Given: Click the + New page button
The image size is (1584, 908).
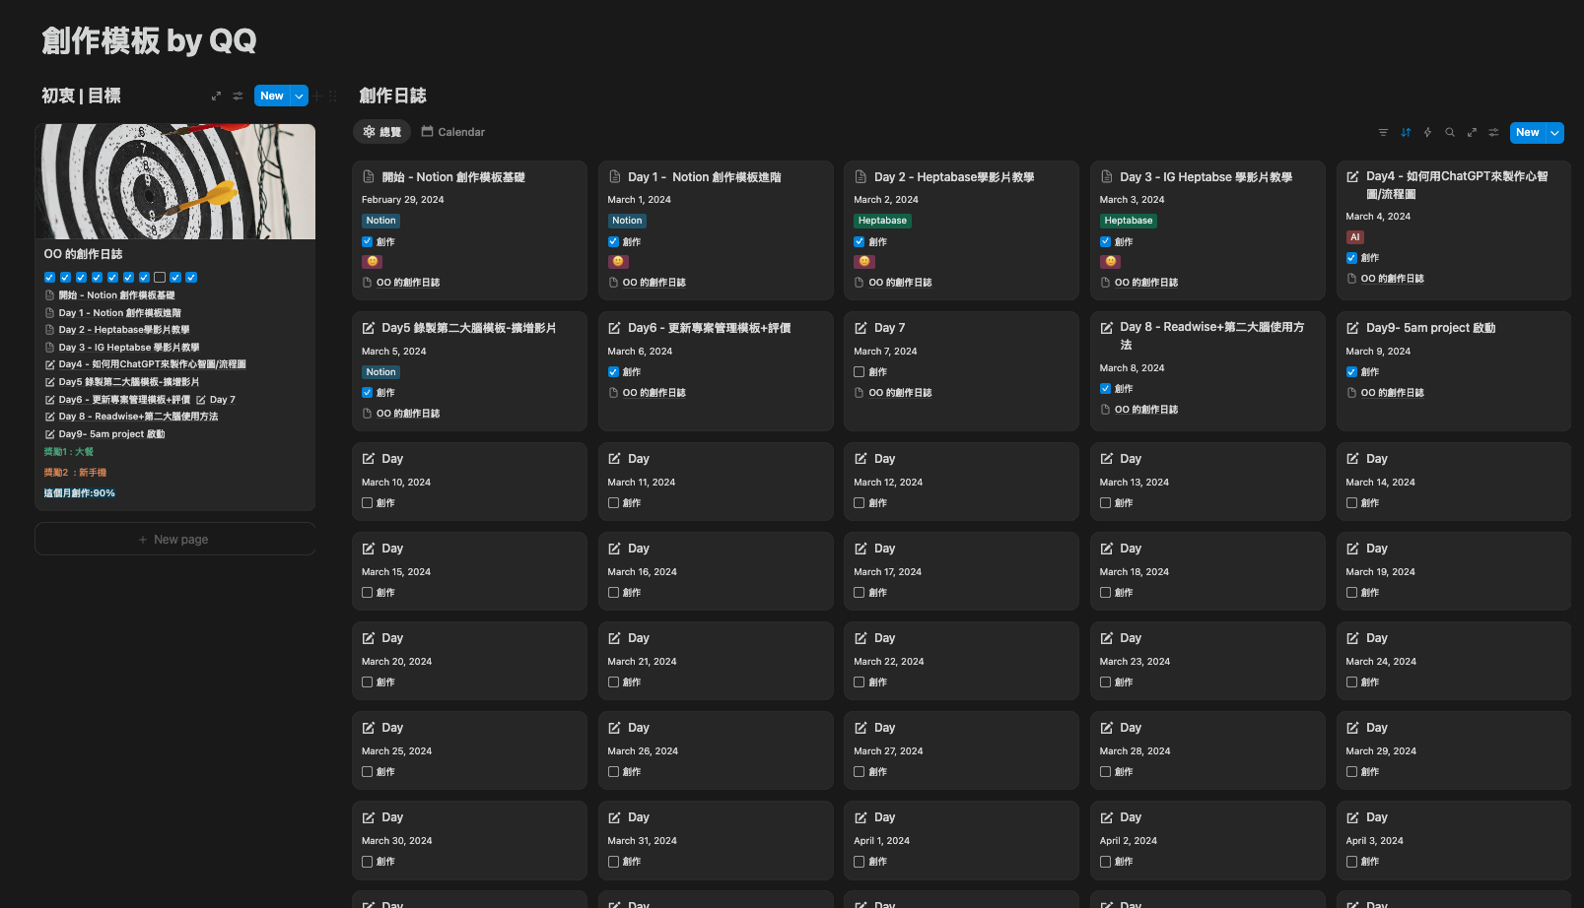Looking at the screenshot, I should coord(174,540).
